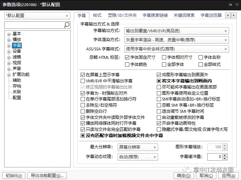Switch to the 字幕浏览器 tab
241x180 pixels.
coord(211,15)
